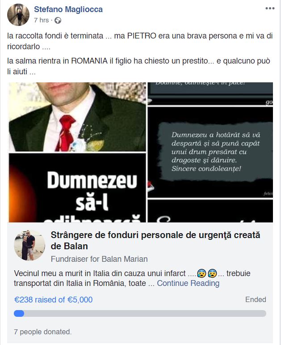
Task: Open Stefano Magliocca's profile picture
Action: click(x=18, y=15)
